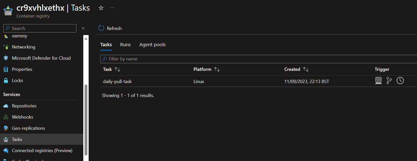Select the Webhooks icon
This screenshot has height=161, width=417.
click(x=6, y=117)
